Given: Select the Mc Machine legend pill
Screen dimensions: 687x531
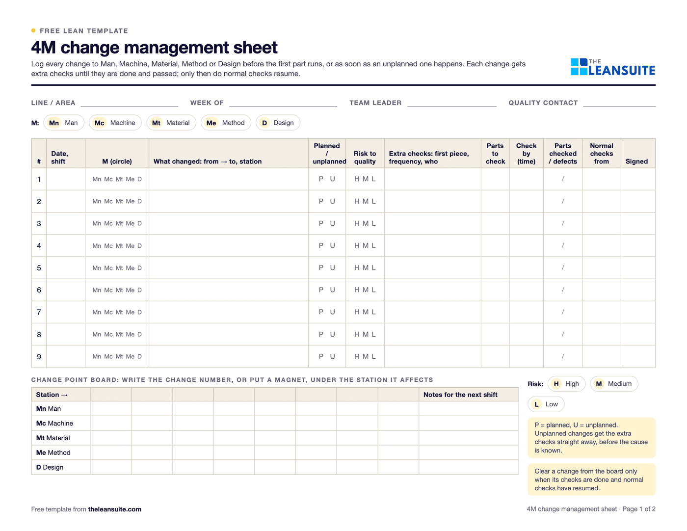Looking at the screenshot, I should [x=115, y=123].
